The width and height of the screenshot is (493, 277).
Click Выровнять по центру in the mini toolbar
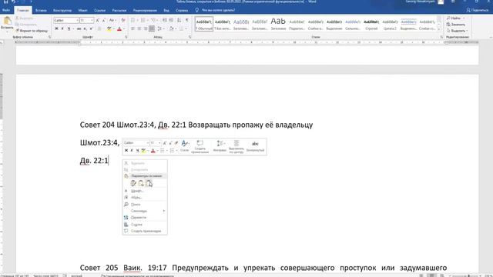pyautogui.click(x=236, y=147)
